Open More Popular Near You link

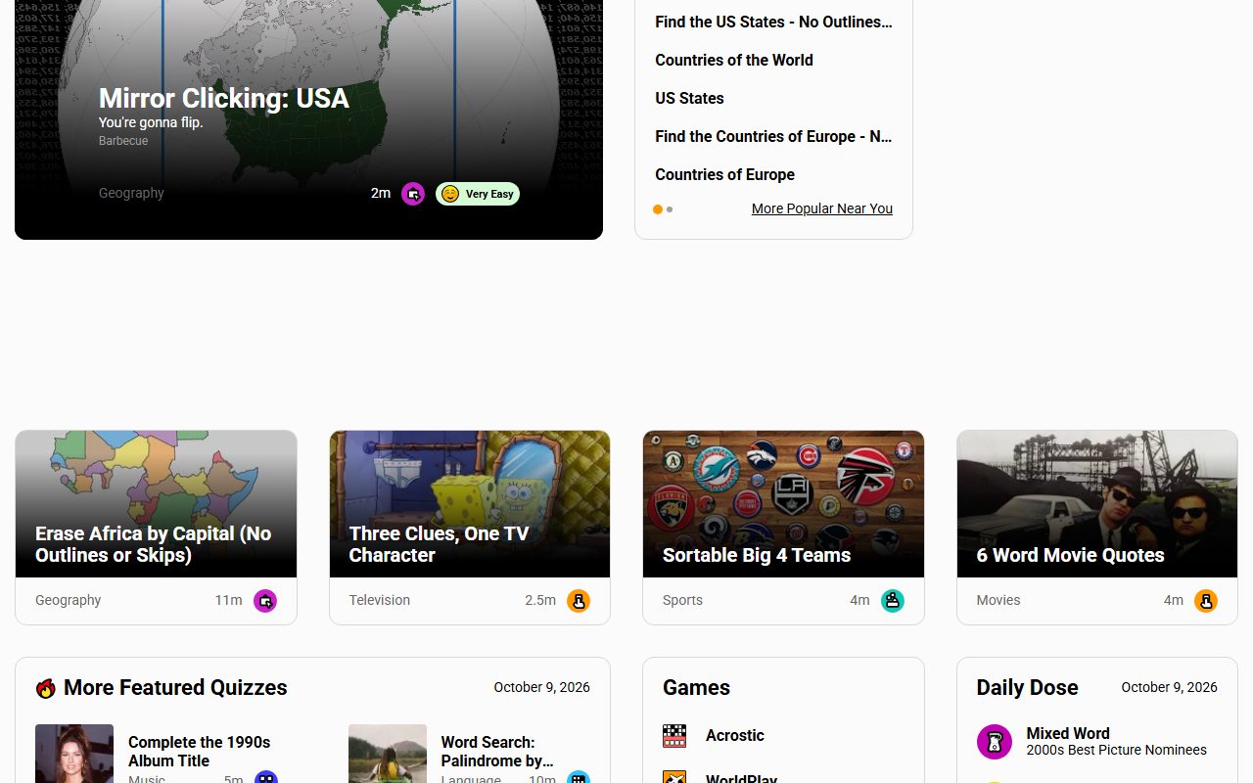coord(822,208)
